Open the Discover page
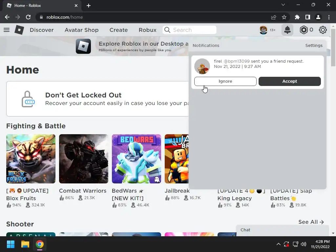Screen dimensions: 336x252 pos(42,30)
